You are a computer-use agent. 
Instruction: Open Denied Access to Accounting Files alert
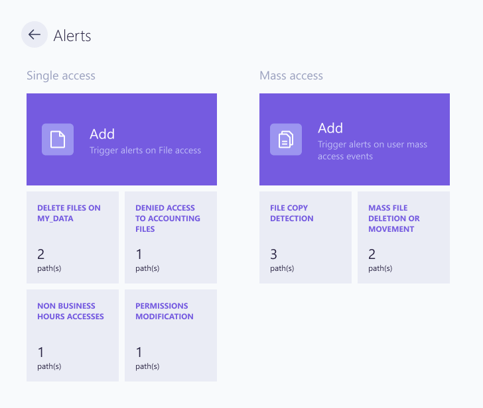click(171, 237)
